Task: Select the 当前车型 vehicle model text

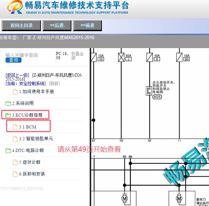Action: [47, 37]
